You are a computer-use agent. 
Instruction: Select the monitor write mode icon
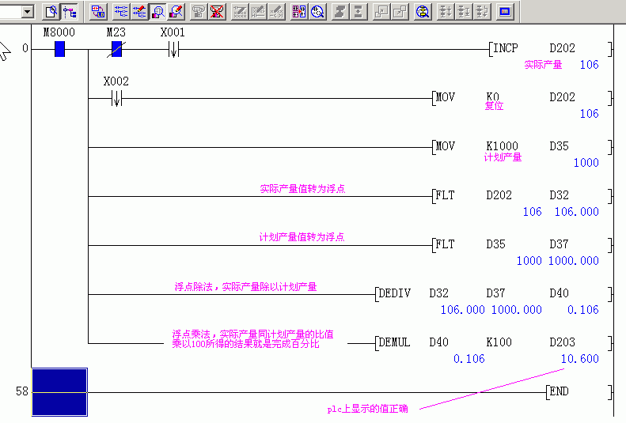tap(176, 12)
